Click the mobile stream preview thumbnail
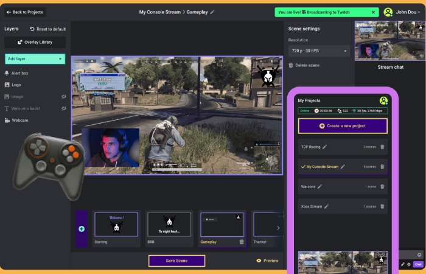The width and height of the screenshot is (426, 274). click(343, 262)
